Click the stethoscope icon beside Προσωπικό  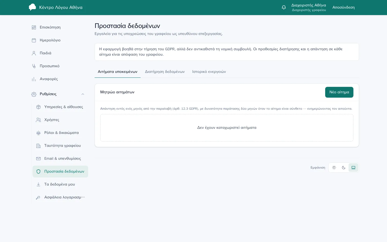click(x=34, y=66)
